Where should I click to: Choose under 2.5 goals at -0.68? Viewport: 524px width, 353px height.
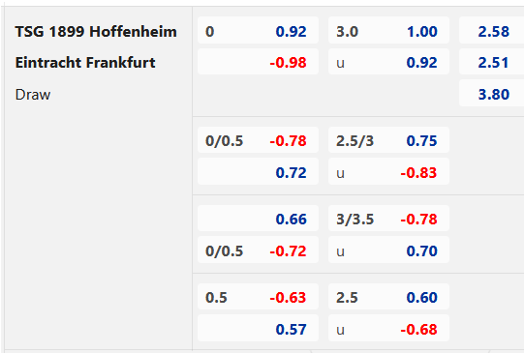(x=388, y=329)
